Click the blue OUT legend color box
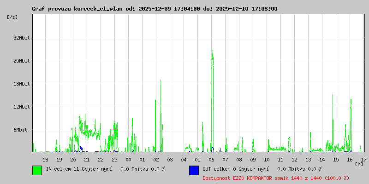Viewport: 369px width, 184px height. tap(194, 170)
